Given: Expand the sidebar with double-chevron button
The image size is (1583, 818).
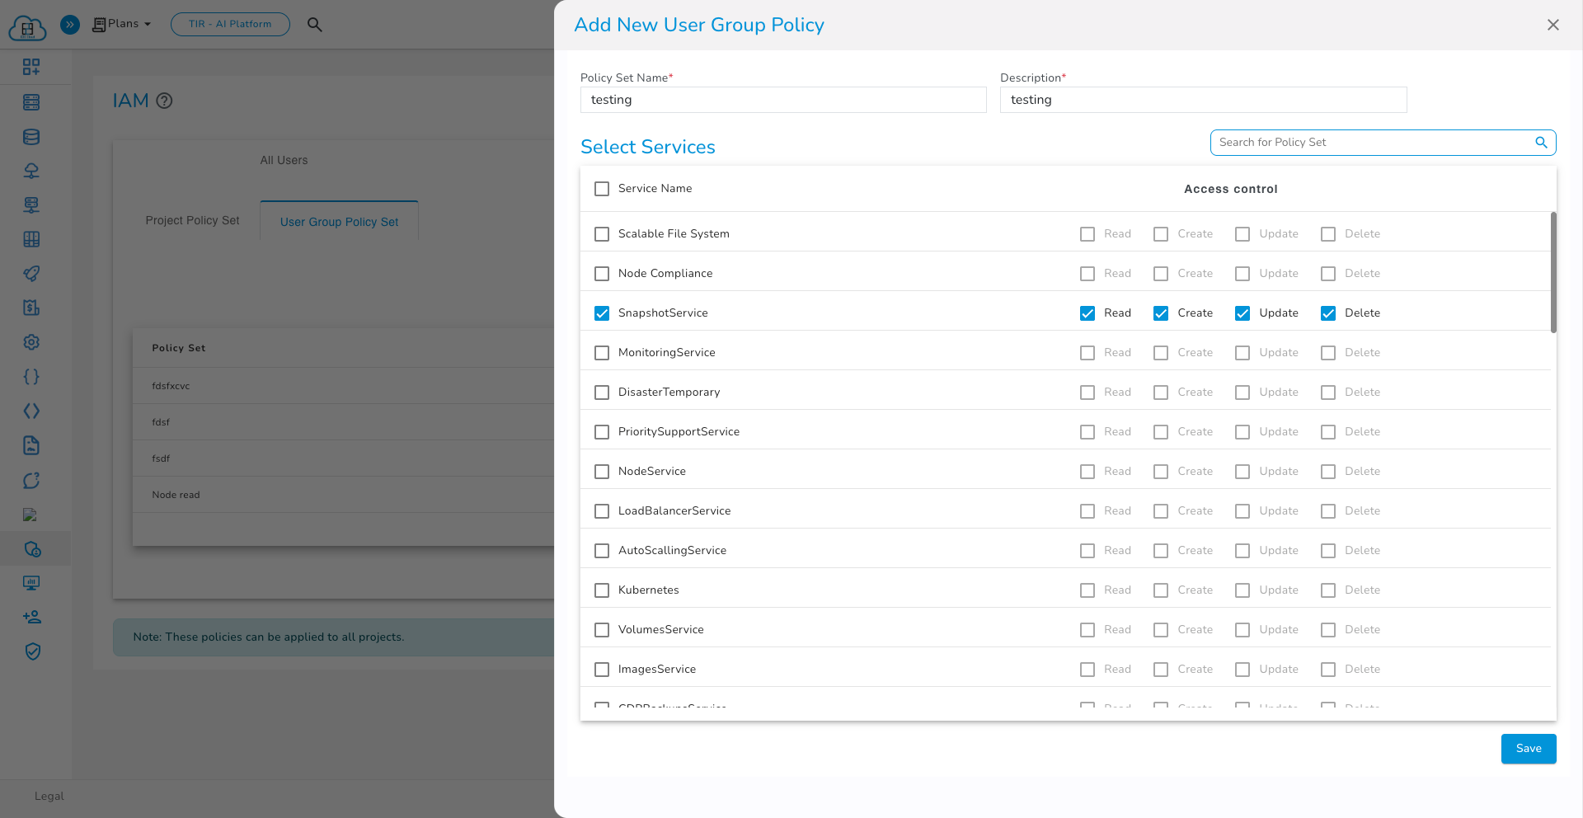Looking at the screenshot, I should click(70, 25).
